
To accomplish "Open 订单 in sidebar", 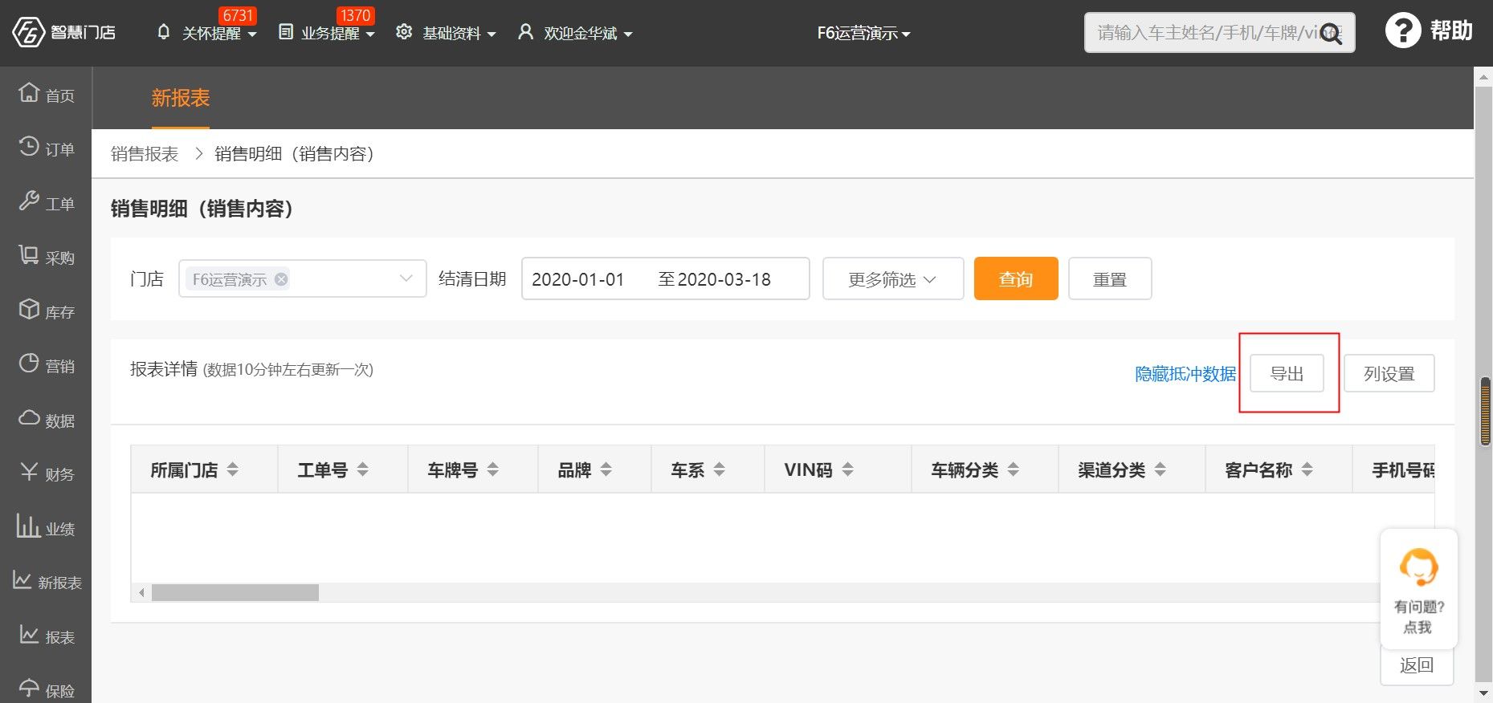I will coord(46,148).
